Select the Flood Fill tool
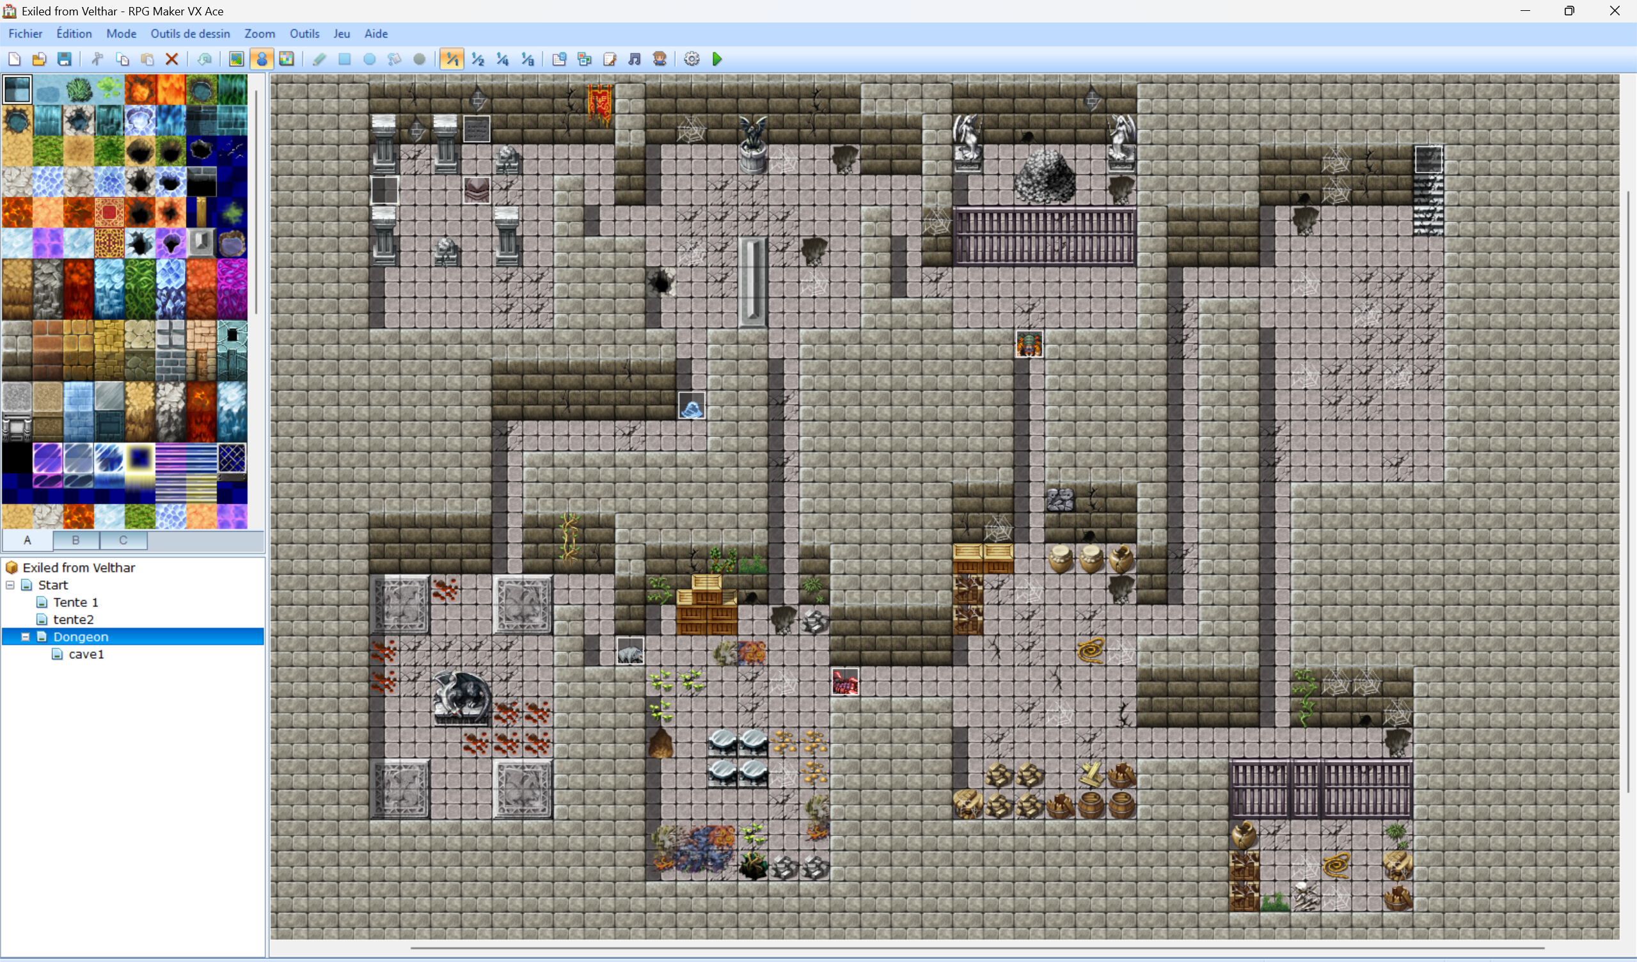Screen dimensions: 1637x962 [394, 59]
